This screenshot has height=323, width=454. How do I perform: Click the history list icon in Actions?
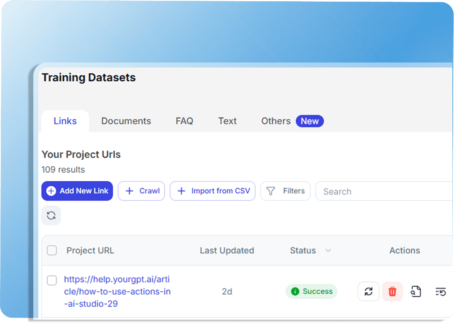point(440,291)
